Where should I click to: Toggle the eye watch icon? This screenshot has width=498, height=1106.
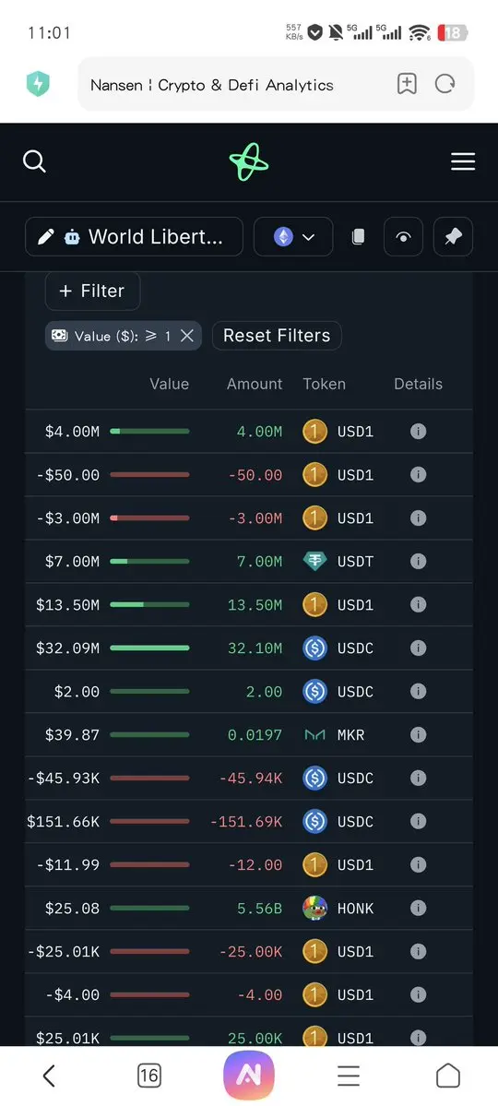404,237
